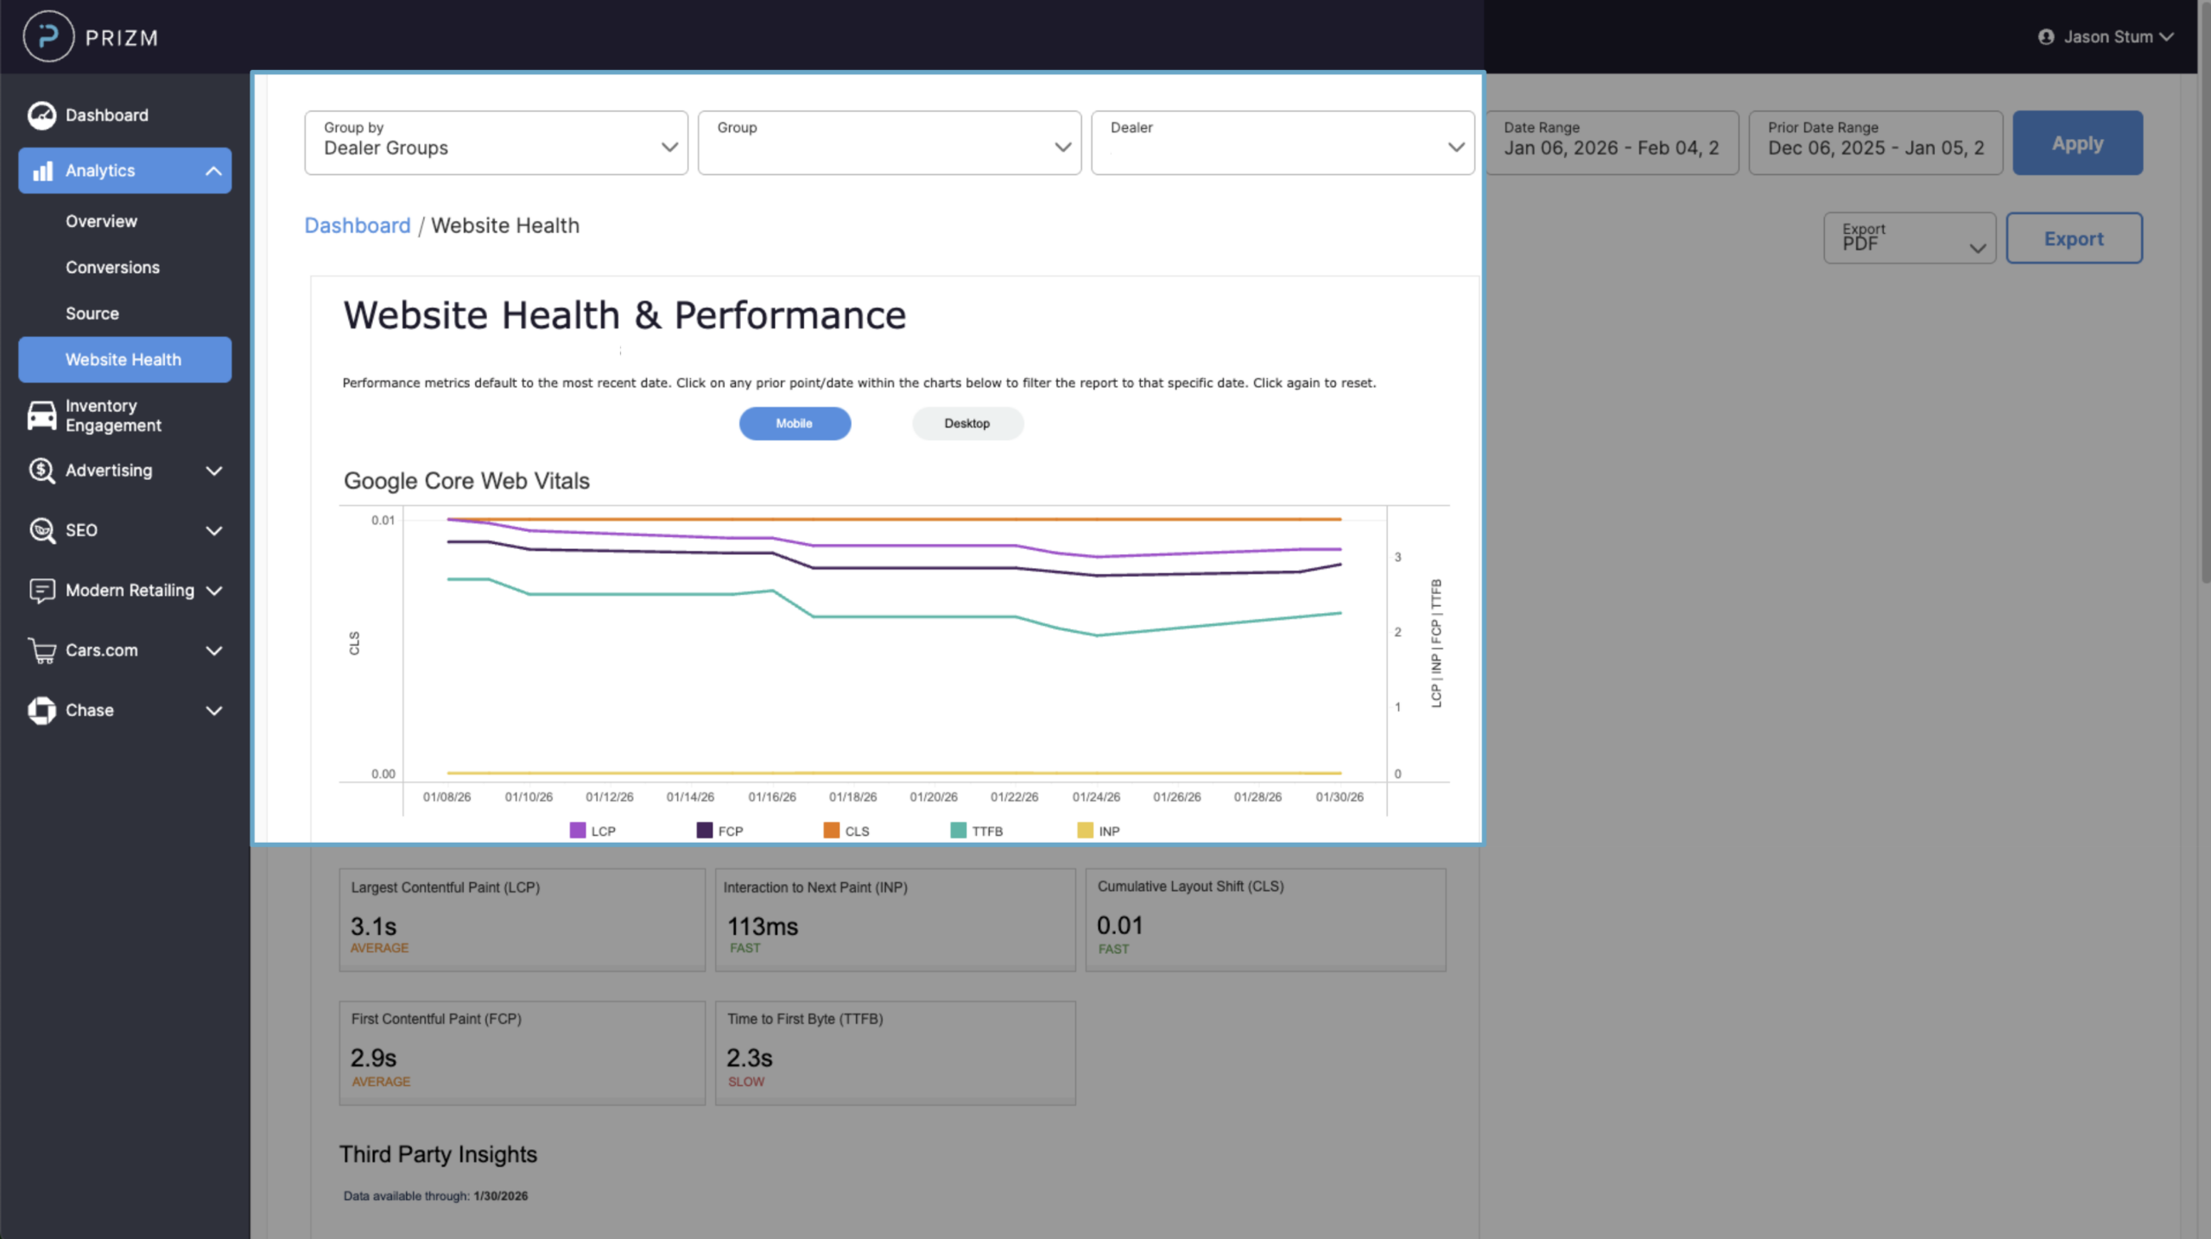Collapse the Analytics menu chevron
The image size is (2211, 1239).
click(213, 171)
